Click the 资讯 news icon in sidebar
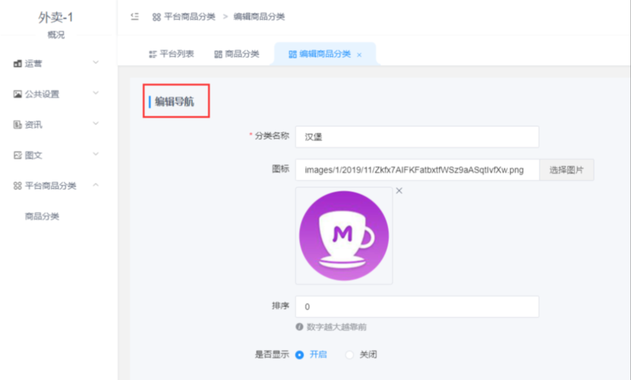631x380 pixels. (x=17, y=125)
